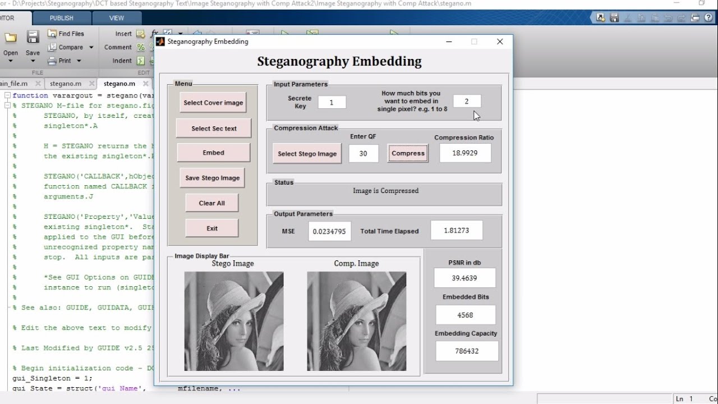This screenshot has width=718, height=404.
Task: Click the 'gui_Singleton = 1;' code line
Action: tap(52, 378)
